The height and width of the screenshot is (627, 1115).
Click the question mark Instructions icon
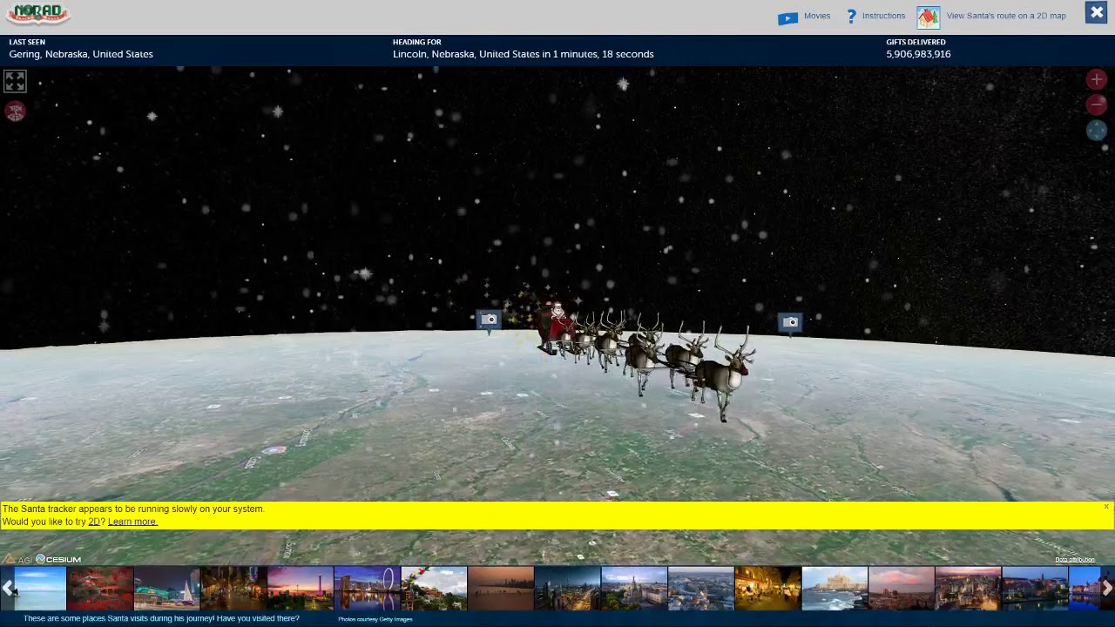pos(852,17)
